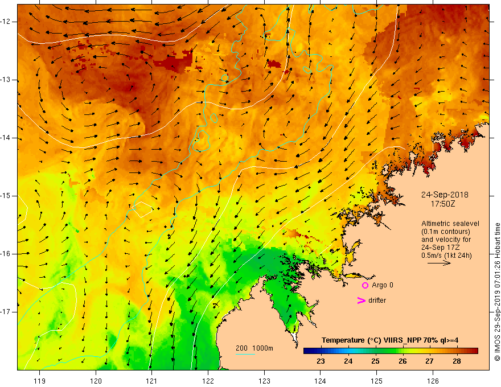Click the colorbar value 25
501x387 pixels.
click(375, 361)
